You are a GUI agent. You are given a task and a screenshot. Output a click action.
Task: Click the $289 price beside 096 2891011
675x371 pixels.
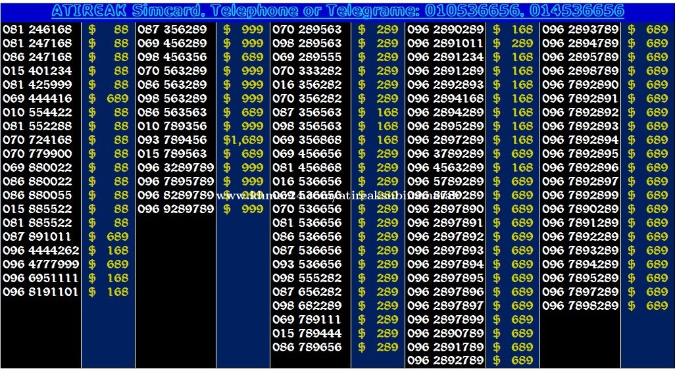tap(512, 43)
